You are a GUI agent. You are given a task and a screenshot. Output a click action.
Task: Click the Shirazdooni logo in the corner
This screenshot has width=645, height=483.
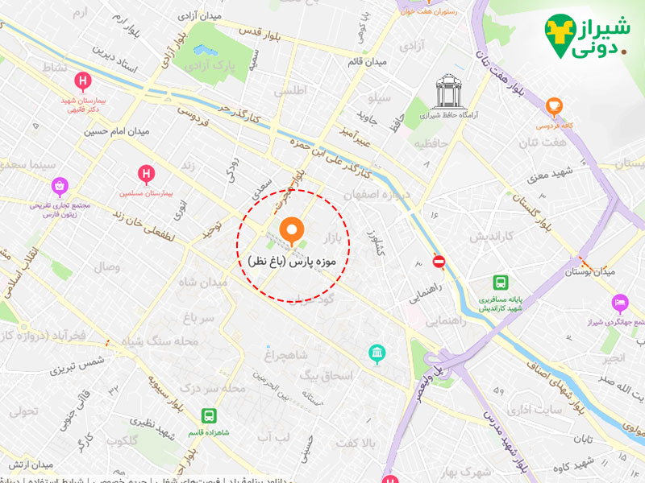click(x=587, y=36)
